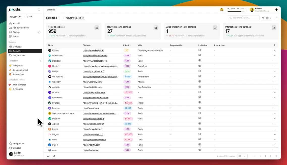
Task: Open LinkedIn icon for Airtable row
Action: pos(199,87)
